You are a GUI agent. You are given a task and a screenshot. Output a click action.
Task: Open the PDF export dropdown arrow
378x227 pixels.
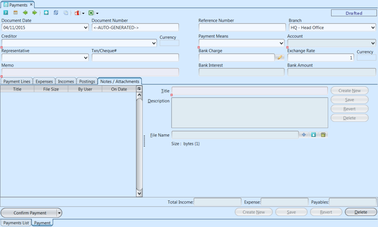(x=83, y=13)
